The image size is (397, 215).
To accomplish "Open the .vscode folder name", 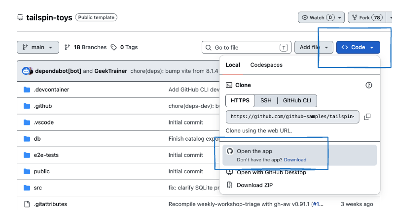I will tap(44, 123).
